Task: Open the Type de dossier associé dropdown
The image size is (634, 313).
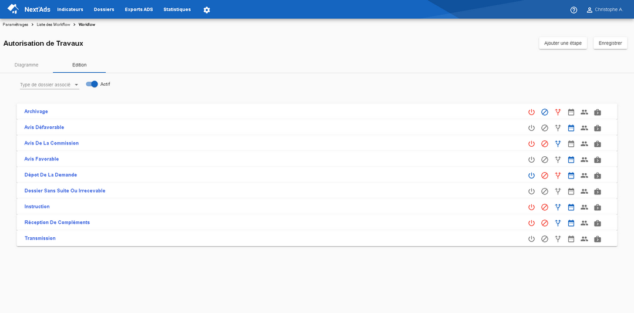Action: (x=49, y=85)
